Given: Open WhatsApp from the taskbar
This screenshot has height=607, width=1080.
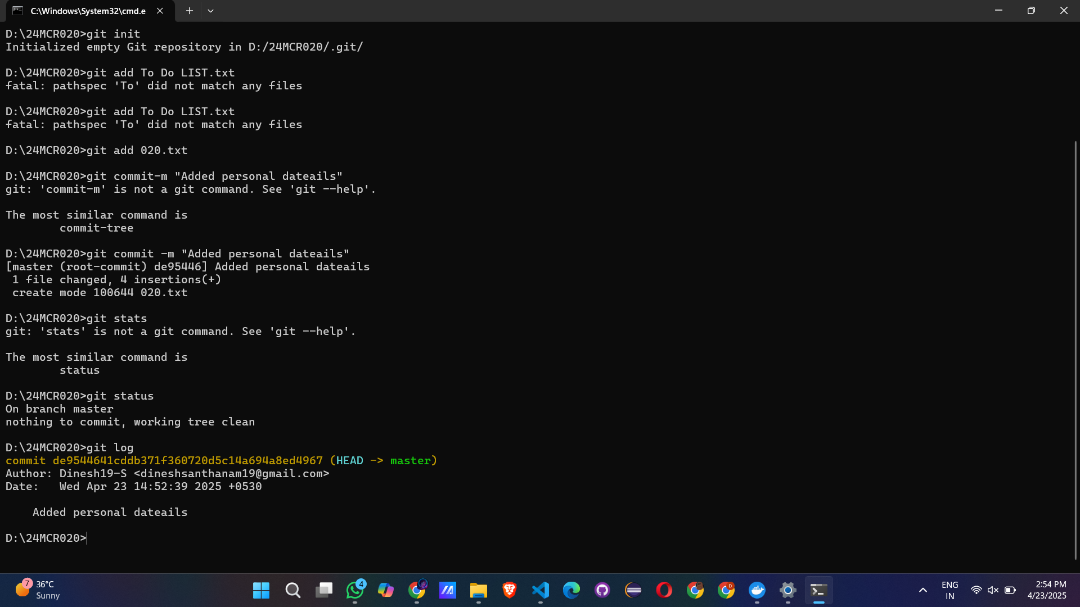Looking at the screenshot, I should point(355,590).
